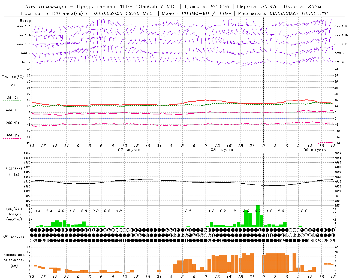Click the 'Давление' panel label
349x279 pixels.
[14, 168]
